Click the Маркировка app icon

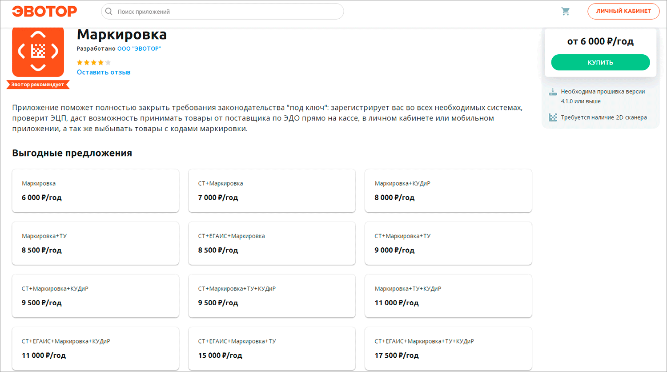click(x=38, y=52)
